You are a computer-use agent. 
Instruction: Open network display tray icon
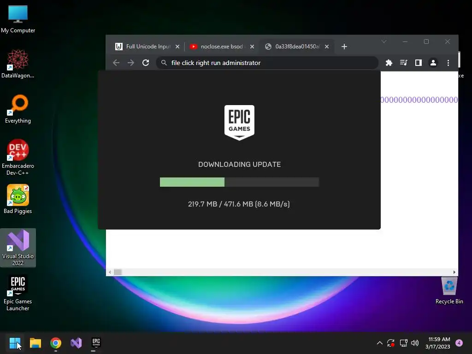pos(403,343)
